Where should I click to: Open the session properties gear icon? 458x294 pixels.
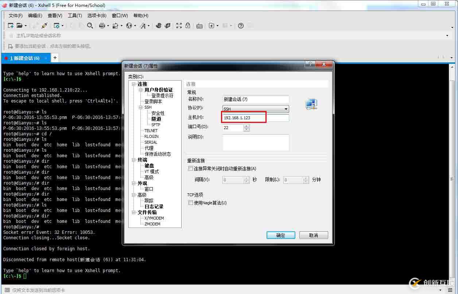click(57, 26)
